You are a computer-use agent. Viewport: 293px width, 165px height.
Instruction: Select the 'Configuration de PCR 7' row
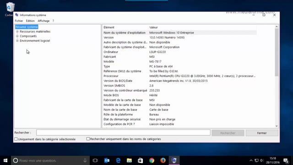(x=179, y=124)
